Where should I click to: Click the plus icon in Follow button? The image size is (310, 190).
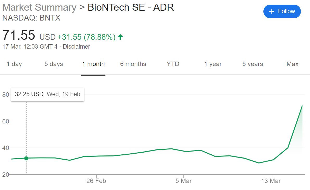click(272, 11)
